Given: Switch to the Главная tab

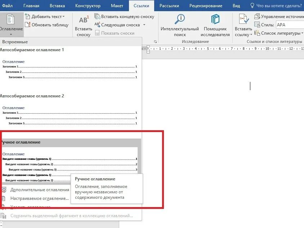Looking at the screenshot, I should pyautogui.click(x=31, y=6).
